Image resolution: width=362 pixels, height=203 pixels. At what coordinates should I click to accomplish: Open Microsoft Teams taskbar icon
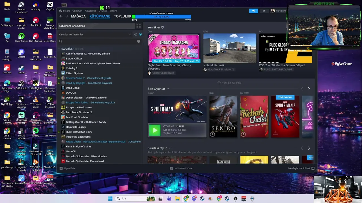169,198
